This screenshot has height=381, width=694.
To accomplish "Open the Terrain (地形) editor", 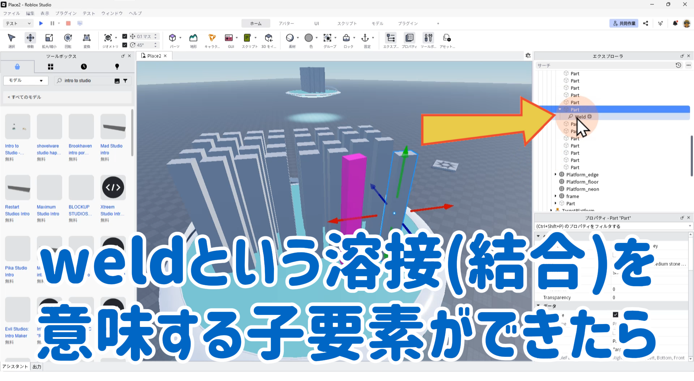I will [x=193, y=38].
